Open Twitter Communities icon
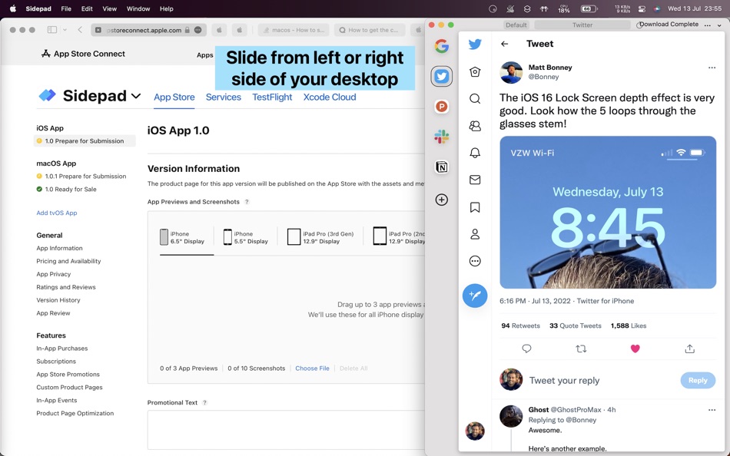 click(475, 126)
